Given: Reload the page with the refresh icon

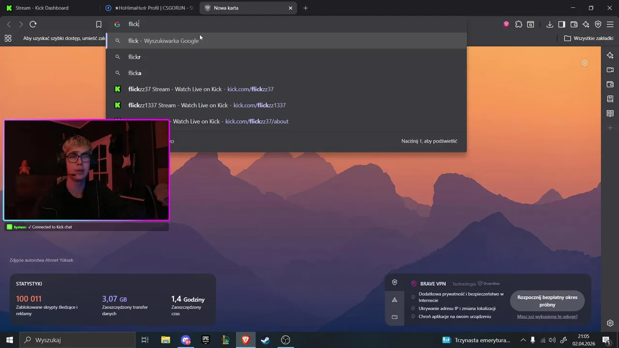Looking at the screenshot, I should click(33, 24).
